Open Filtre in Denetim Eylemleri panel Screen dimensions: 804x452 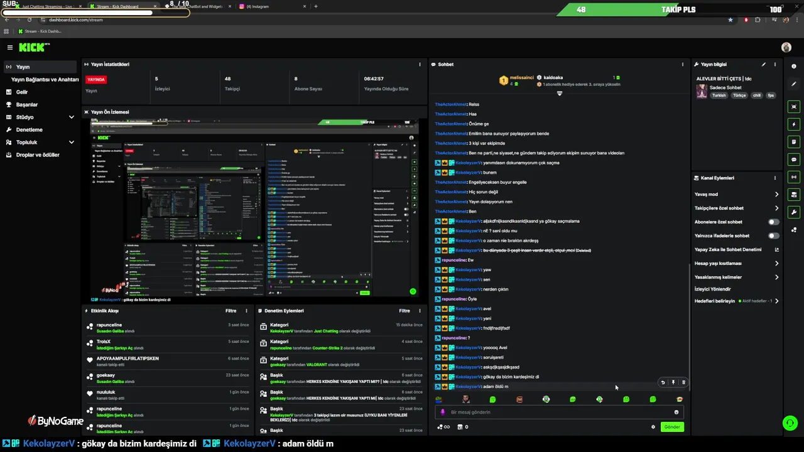pos(405,311)
